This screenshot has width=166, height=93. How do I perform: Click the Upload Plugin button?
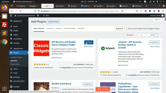pos(53,22)
